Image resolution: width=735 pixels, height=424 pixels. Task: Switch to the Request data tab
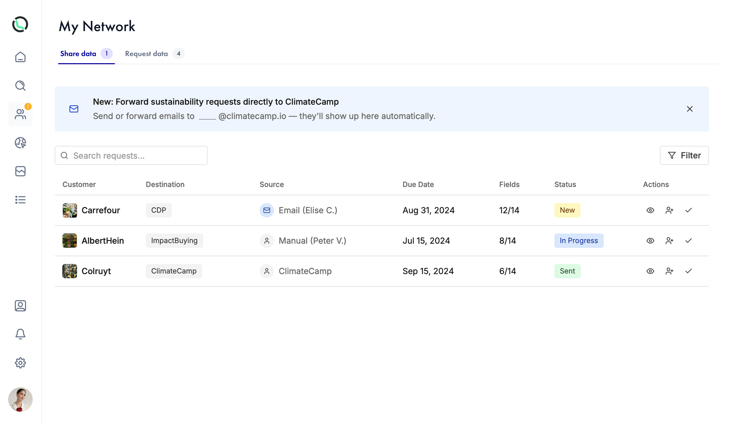coord(146,54)
